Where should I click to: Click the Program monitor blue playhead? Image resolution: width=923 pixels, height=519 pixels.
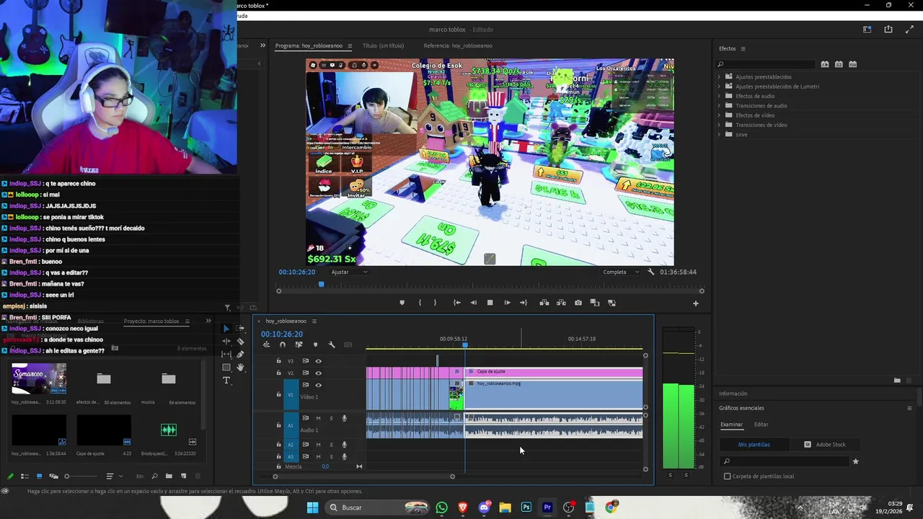(x=321, y=284)
